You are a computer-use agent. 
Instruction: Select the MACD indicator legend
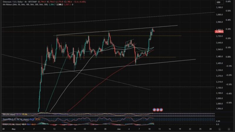(x=11, y=124)
